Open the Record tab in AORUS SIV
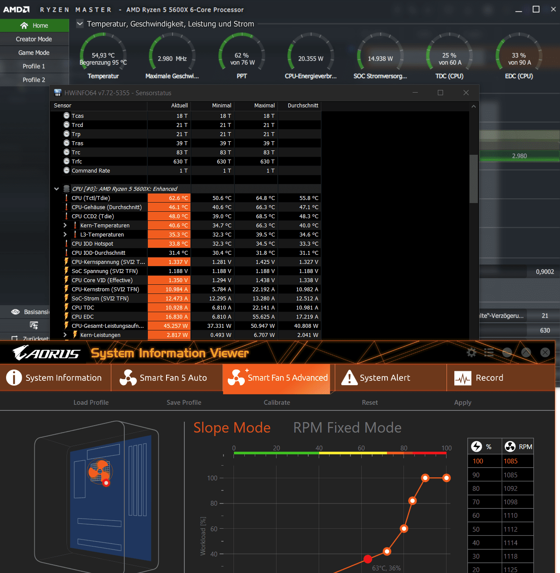Screen dimensions: 560x573 coord(501,378)
